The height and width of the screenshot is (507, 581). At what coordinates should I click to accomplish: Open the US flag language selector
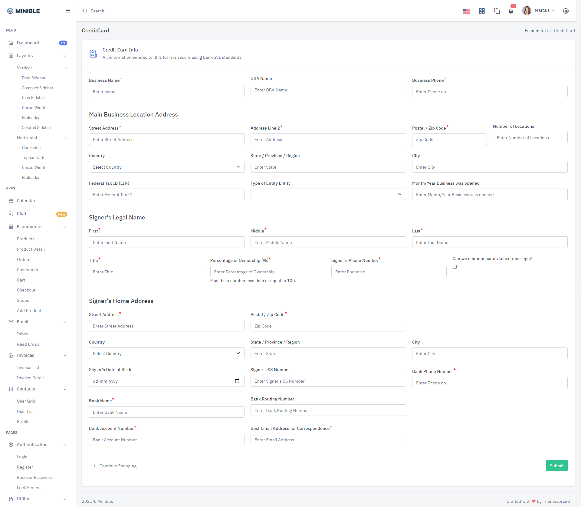click(466, 11)
